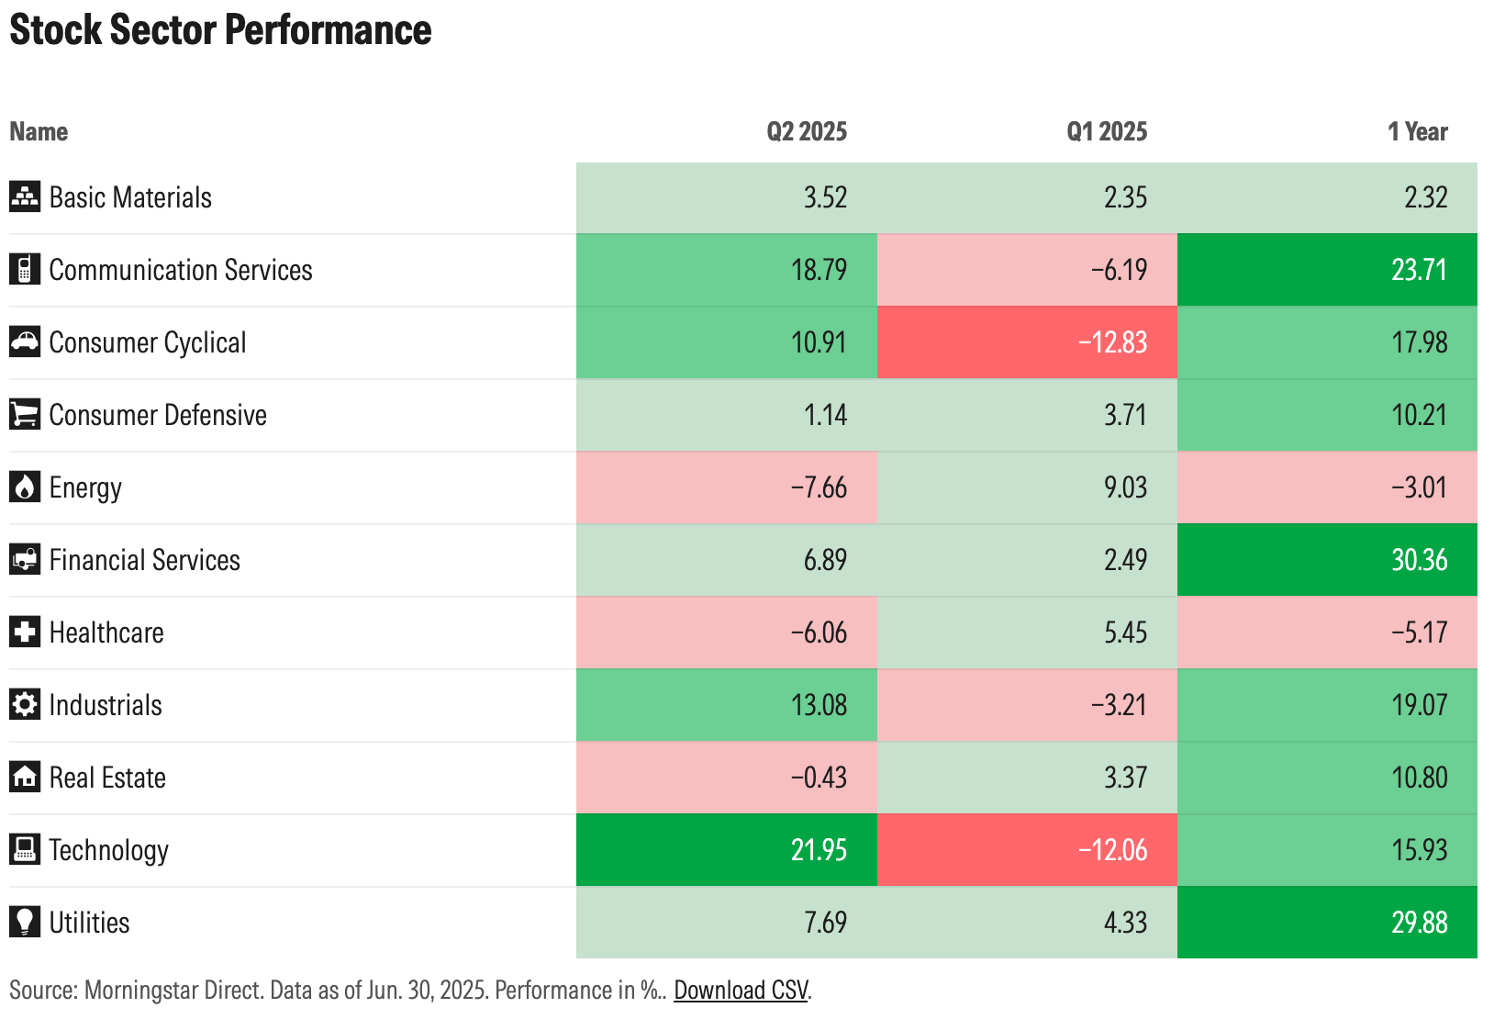The width and height of the screenshot is (1494, 1019).
Task: Click the Real Estate house icon
Action: [25, 778]
